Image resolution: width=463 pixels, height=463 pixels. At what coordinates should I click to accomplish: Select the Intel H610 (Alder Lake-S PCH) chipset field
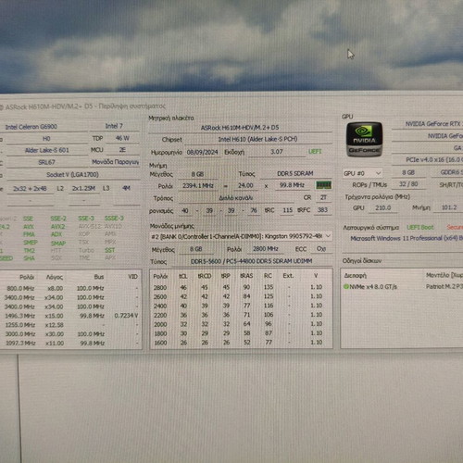pyautogui.click(x=258, y=139)
